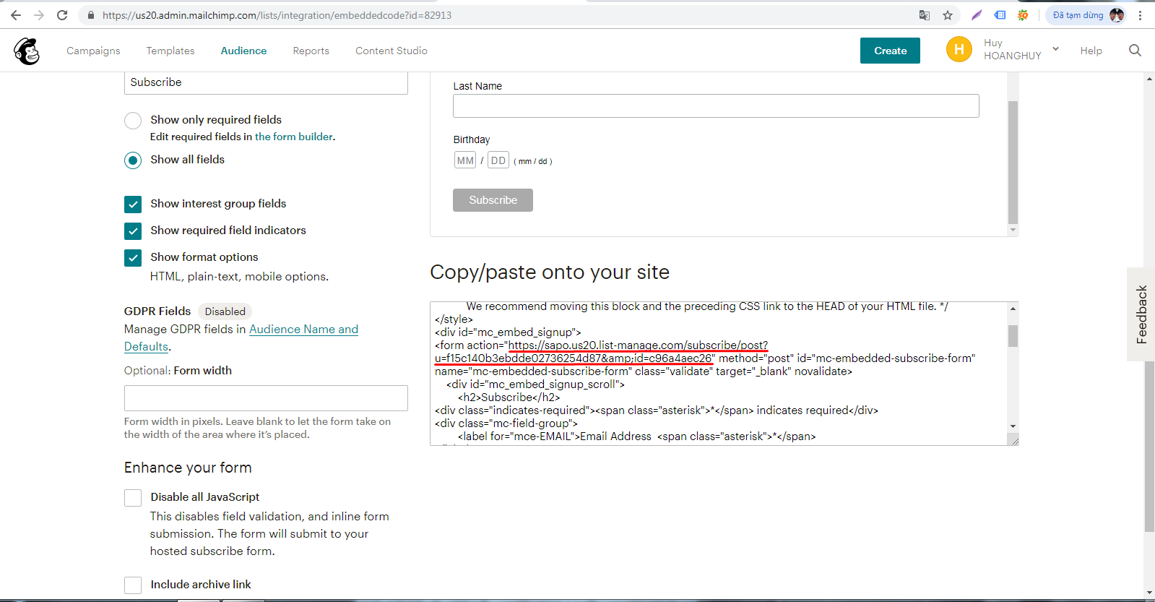The width and height of the screenshot is (1155, 602).
Task: Open the Help menu
Action: [x=1091, y=51]
